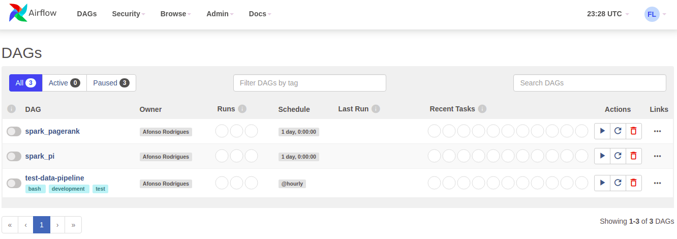Go to the DAGs menu item
The width and height of the screenshot is (677, 239).
[x=87, y=14]
